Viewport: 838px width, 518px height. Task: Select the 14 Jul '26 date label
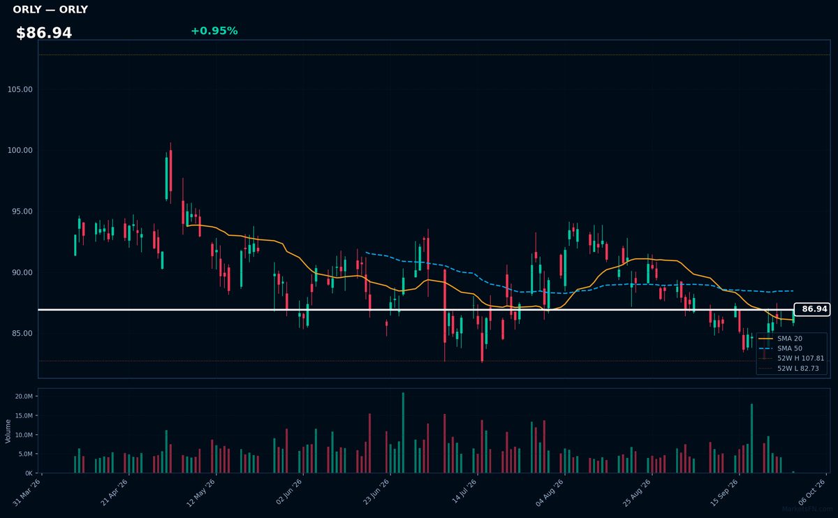coord(464,491)
